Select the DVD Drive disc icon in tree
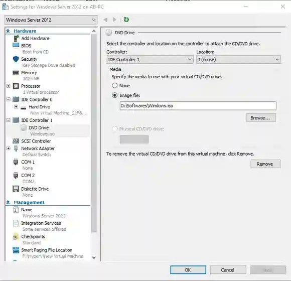Screen dimensions: 291x281 click(24, 128)
